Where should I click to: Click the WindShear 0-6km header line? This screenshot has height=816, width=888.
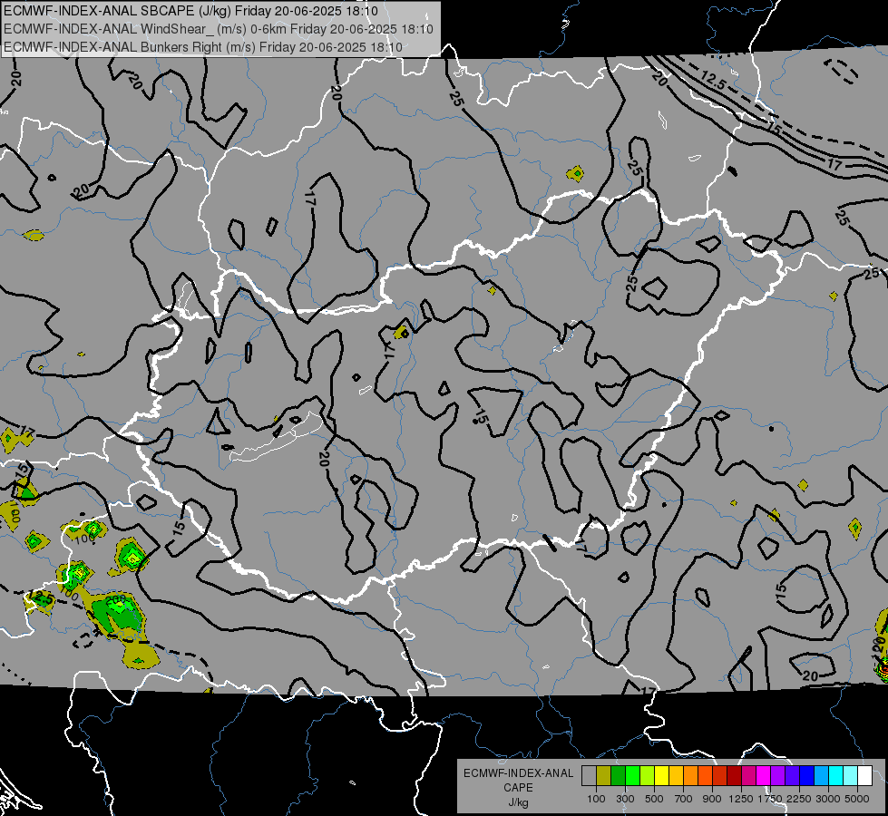click(x=218, y=29)
